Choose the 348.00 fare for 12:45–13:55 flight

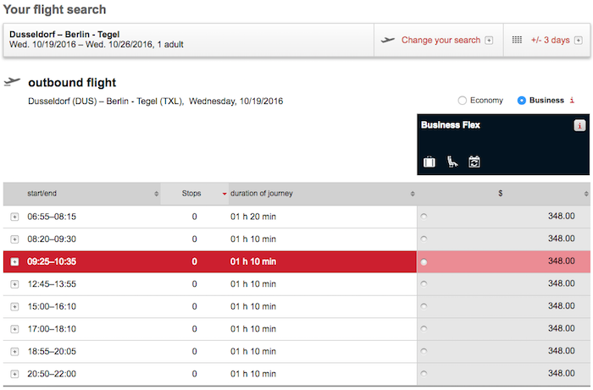coord(424,283)
